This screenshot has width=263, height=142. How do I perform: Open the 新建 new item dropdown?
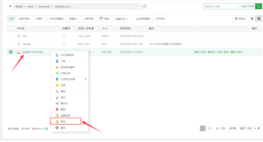click(x=40, y=19)
